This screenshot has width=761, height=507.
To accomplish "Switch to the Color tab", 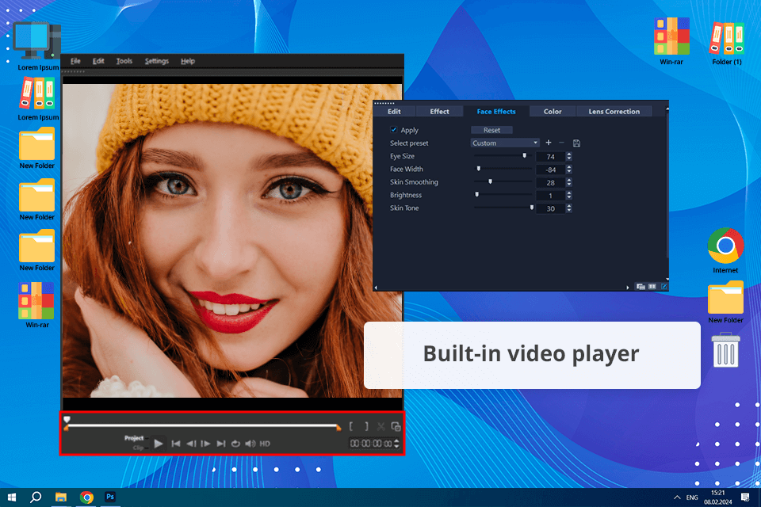I will 553,111.
